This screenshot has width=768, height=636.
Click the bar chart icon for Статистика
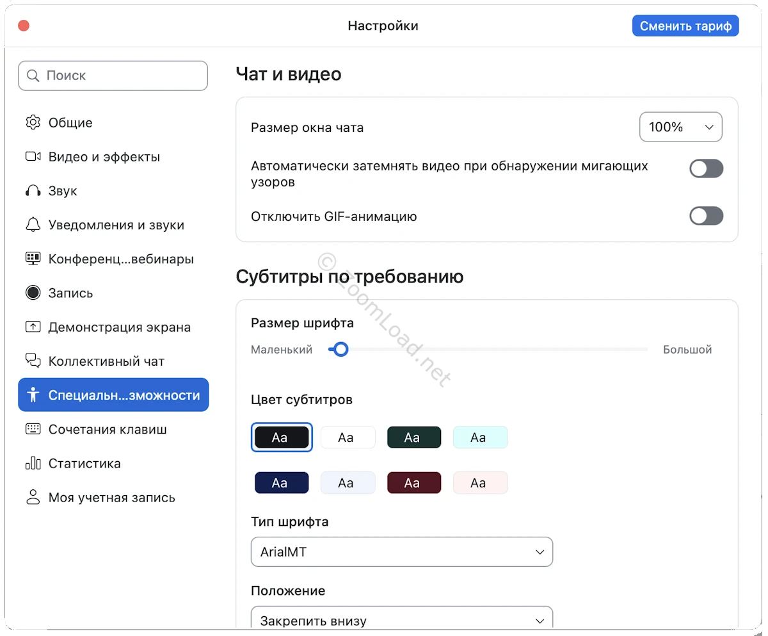pyautogui.click(x=33, y=464)
